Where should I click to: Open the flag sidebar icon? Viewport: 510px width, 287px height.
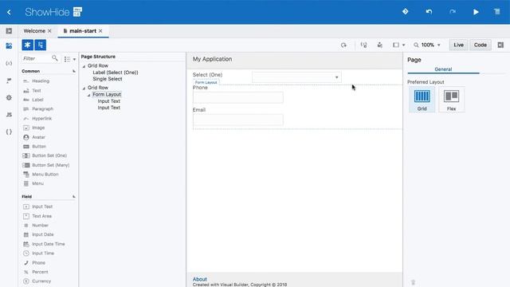pos(9,81)
